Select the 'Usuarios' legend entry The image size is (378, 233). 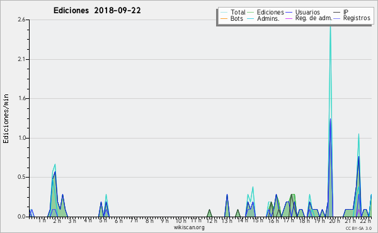pos(302,12)
